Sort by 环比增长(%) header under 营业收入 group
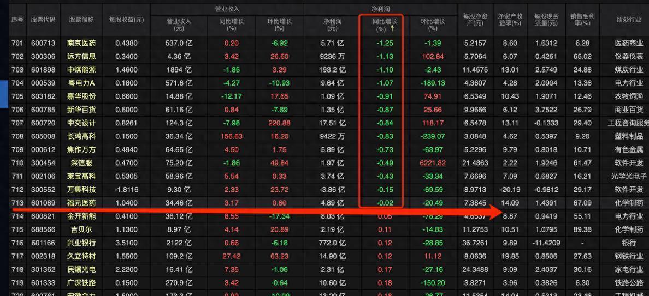Screen dimensions: 649x296 pos(279,25)
